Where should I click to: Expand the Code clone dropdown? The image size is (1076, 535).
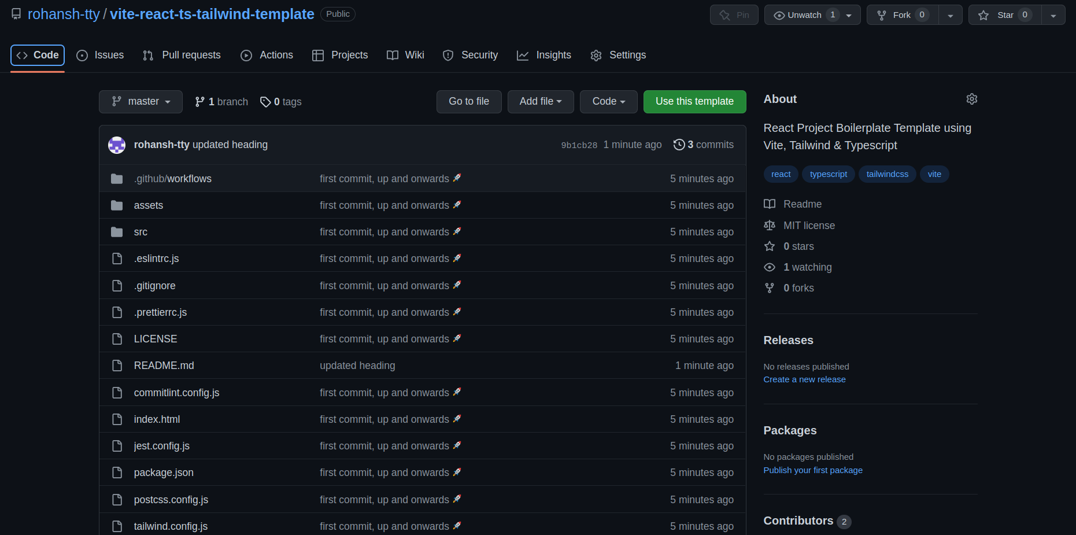click(609, 102)
